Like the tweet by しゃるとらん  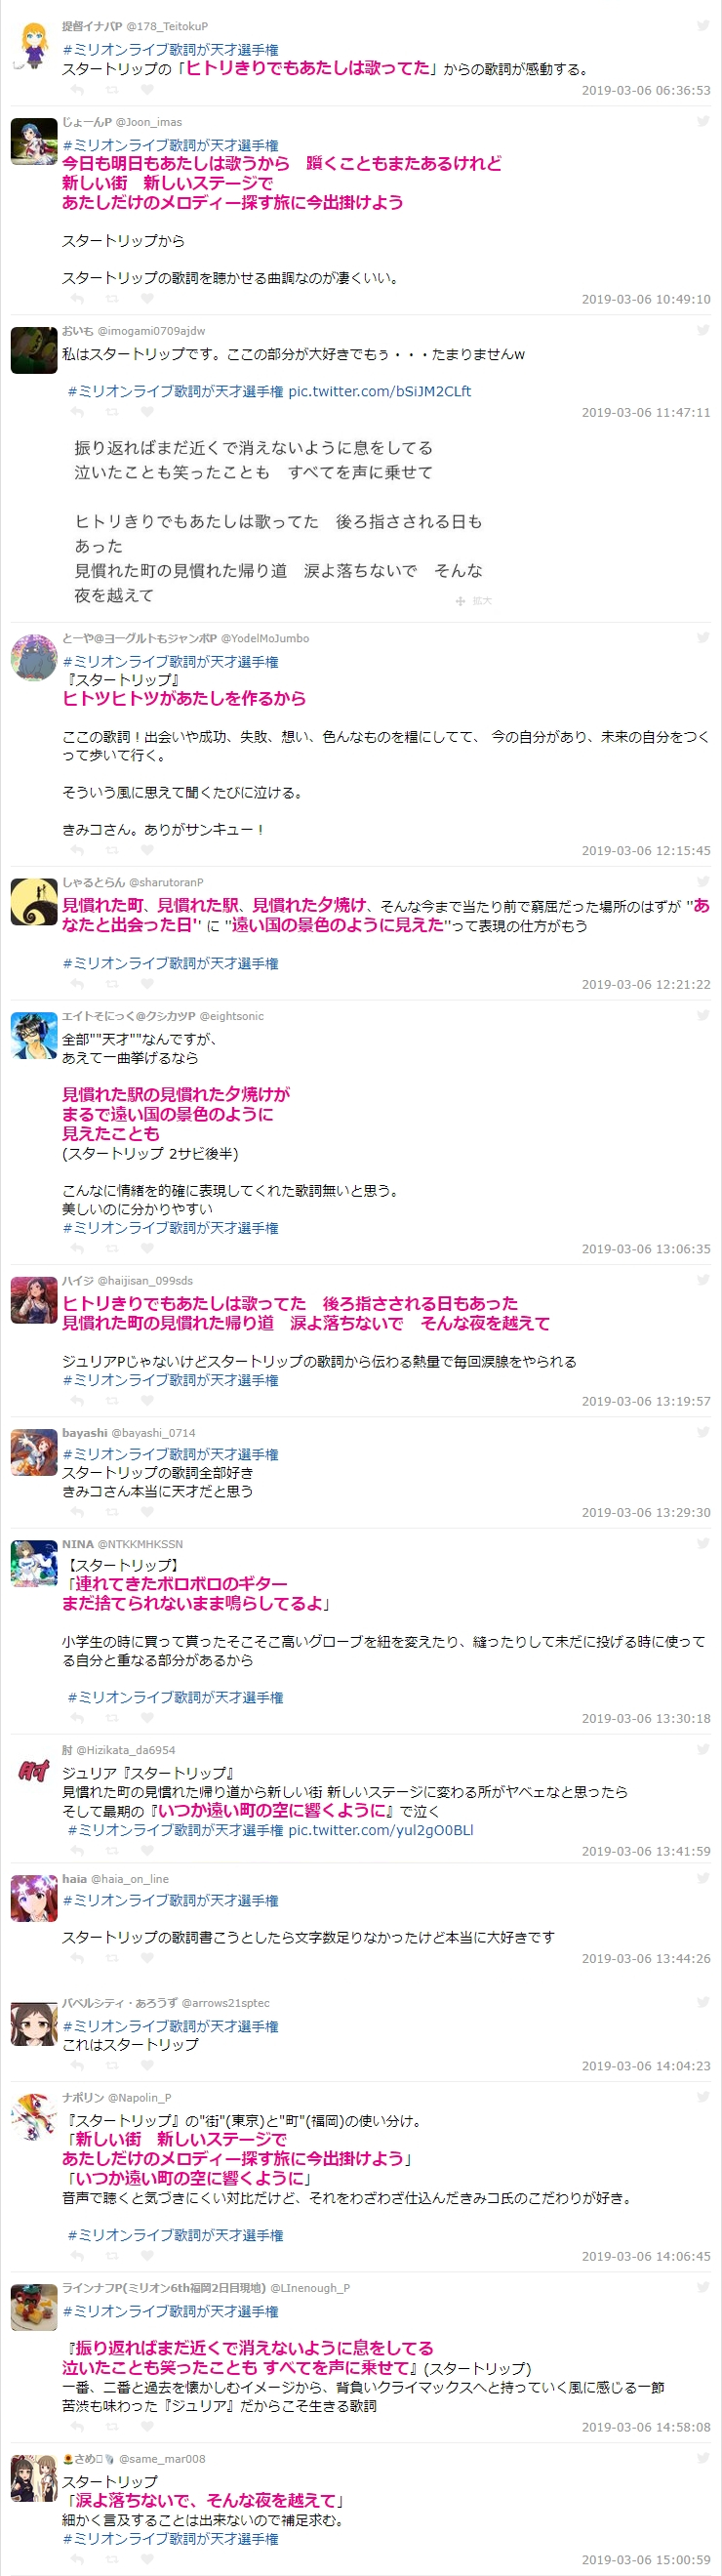coord(147,984)
